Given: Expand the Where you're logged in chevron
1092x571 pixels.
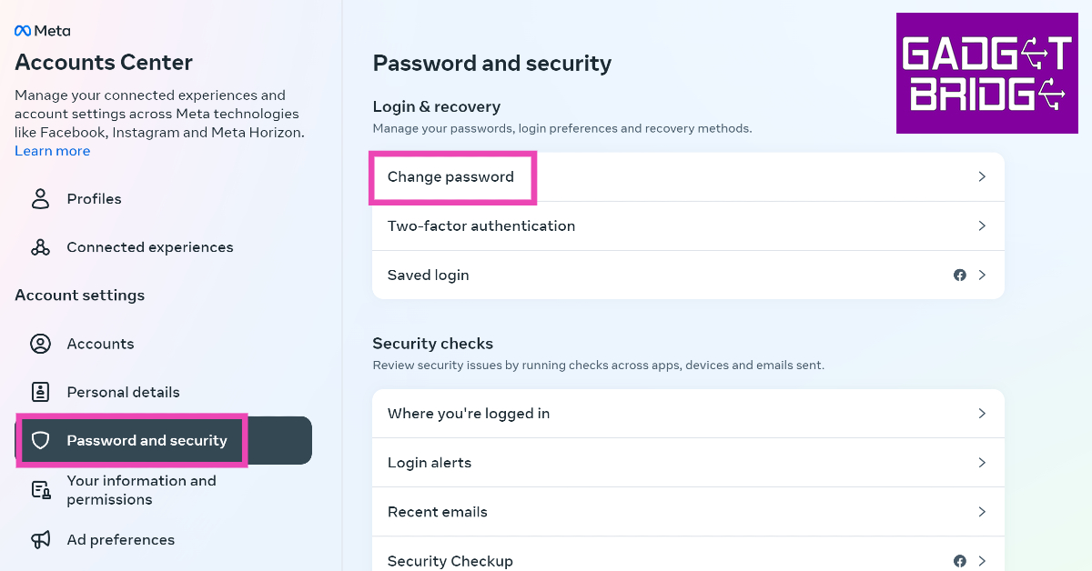Looking at the screenshot, I should click(982, 414).
